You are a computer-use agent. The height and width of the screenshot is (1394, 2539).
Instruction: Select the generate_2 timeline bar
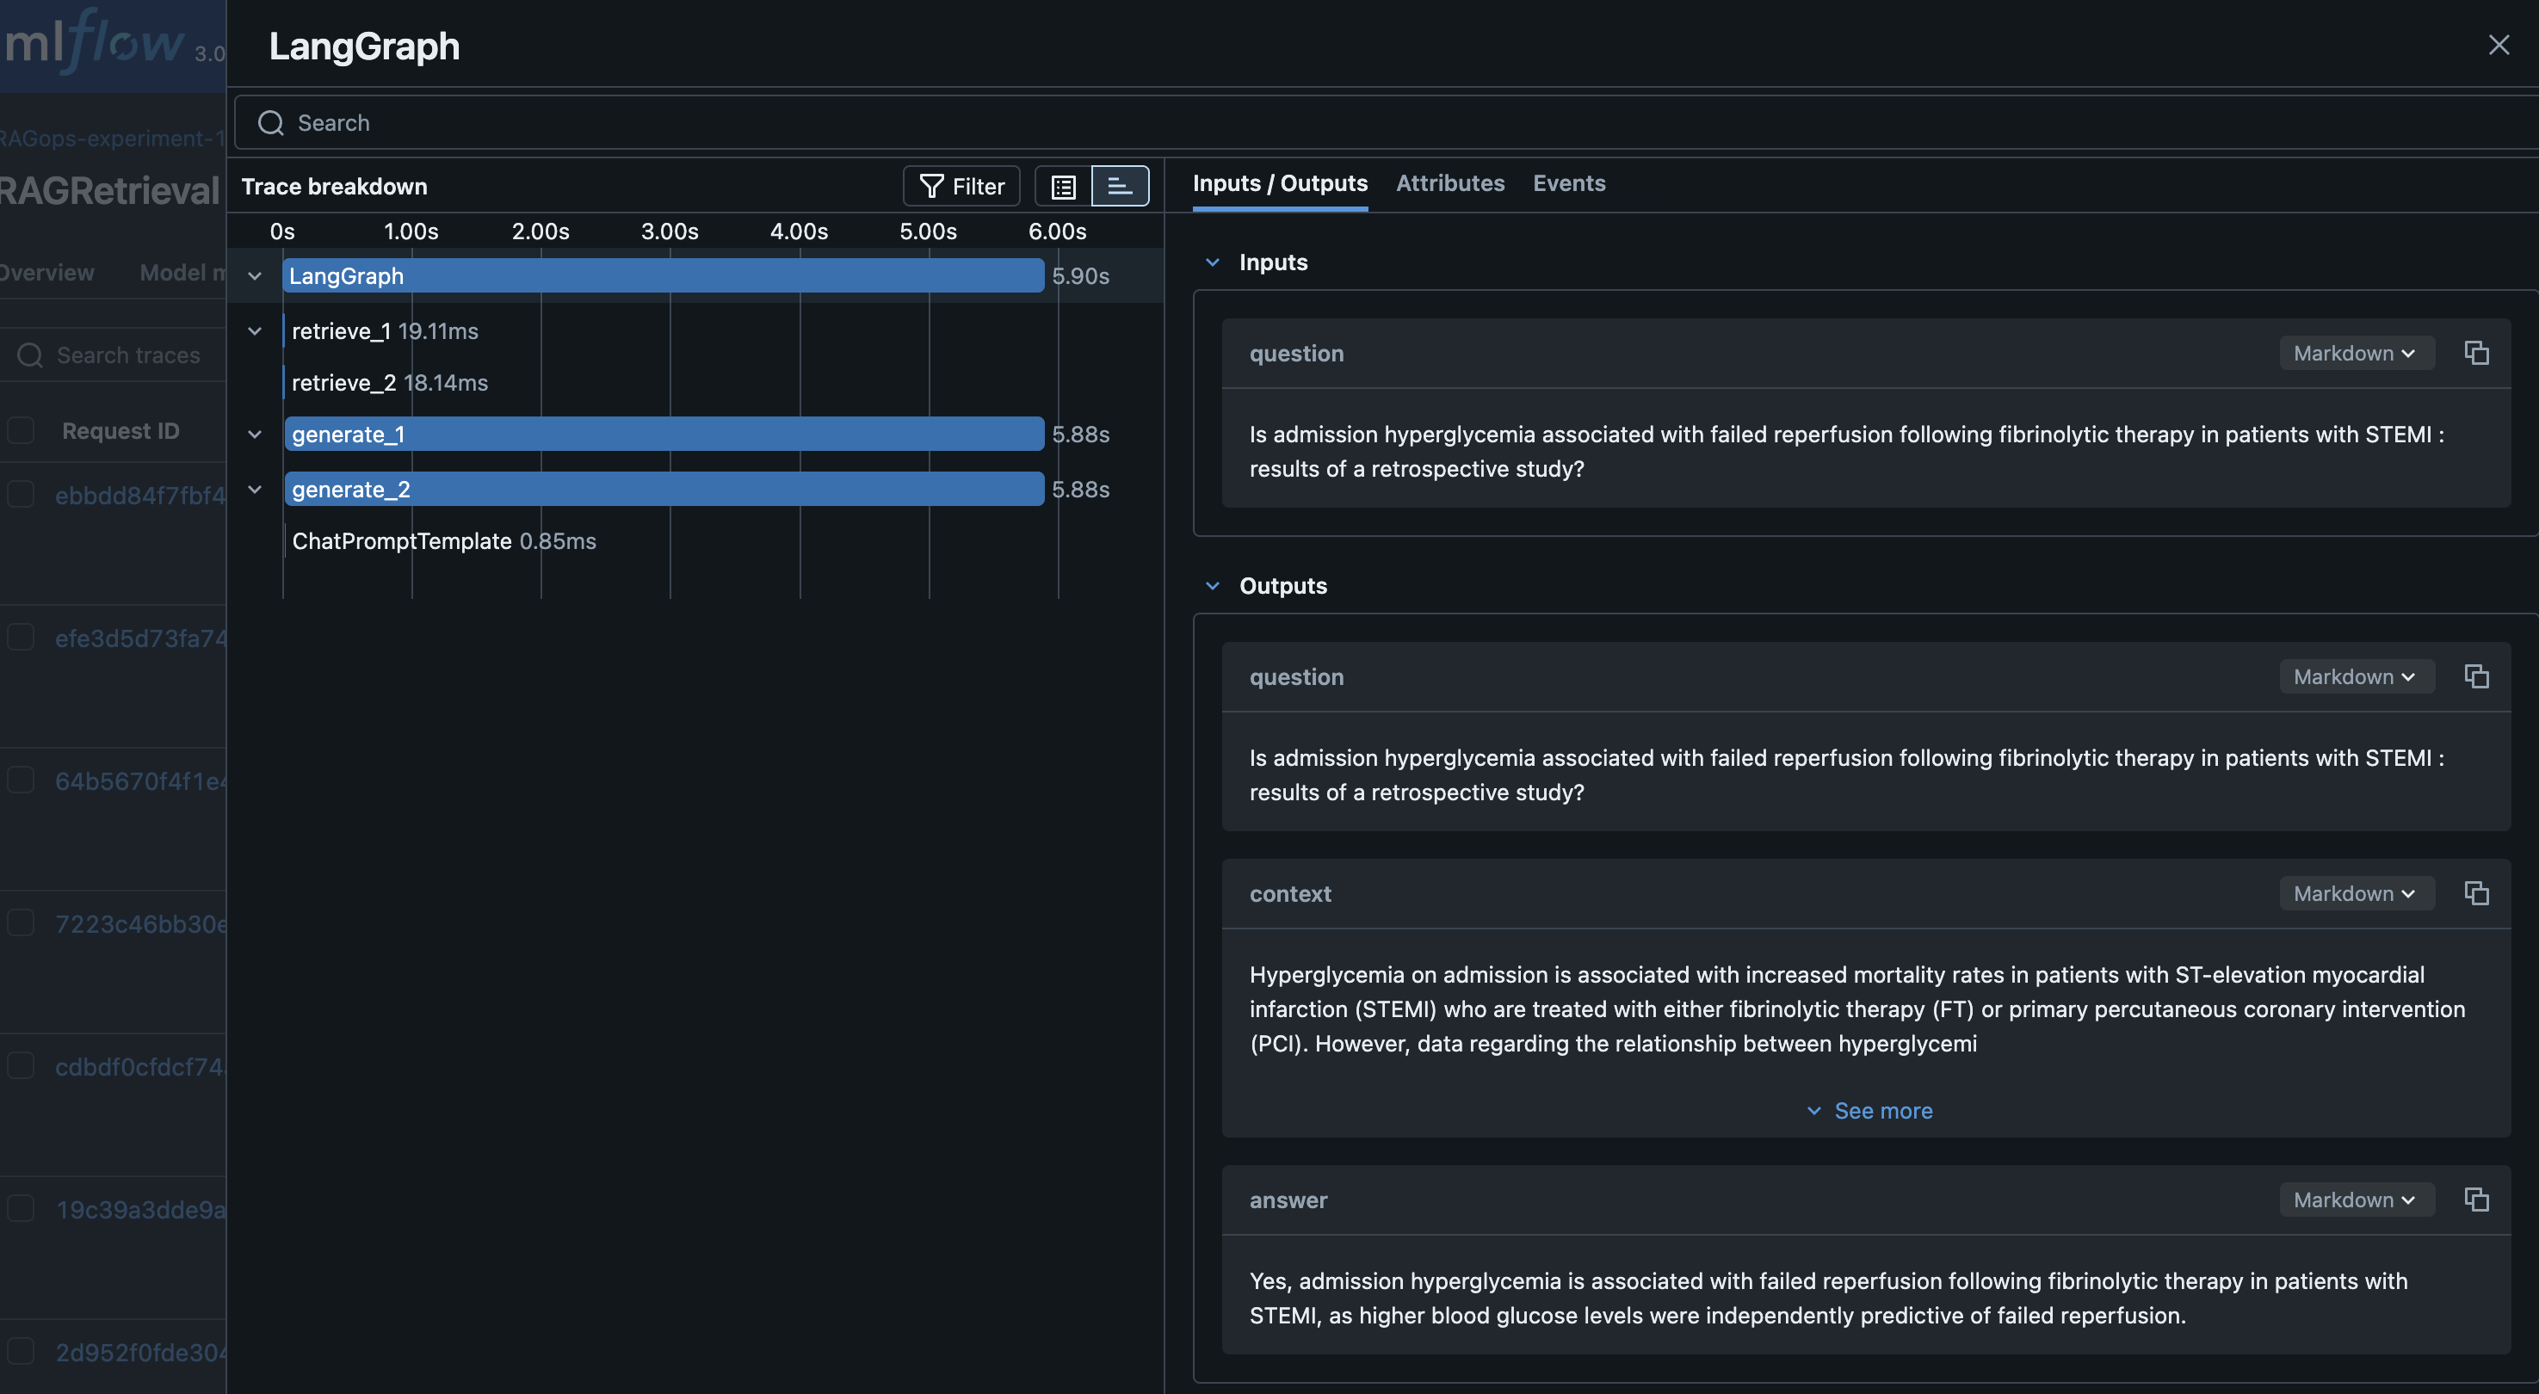tap(664, 490)
